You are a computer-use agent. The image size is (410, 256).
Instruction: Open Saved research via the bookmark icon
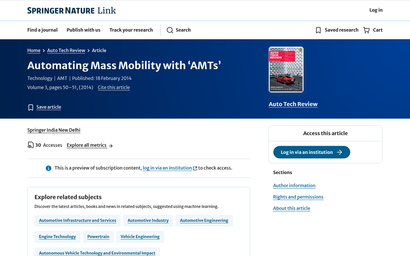pyautogui.click(x=318, y=30)
